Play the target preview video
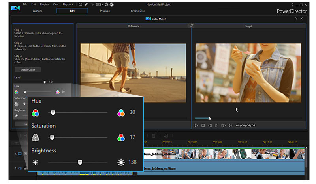This screenshot has width=316, height=184. tap(196, 125)
